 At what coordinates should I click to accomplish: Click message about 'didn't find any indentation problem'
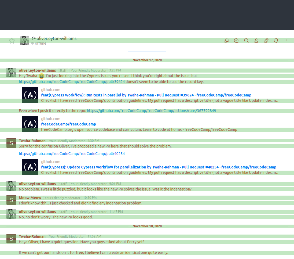pyautogui.click(x=80, y=203)
